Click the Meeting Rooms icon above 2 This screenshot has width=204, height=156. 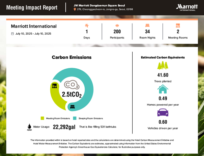tap(178, 25)
